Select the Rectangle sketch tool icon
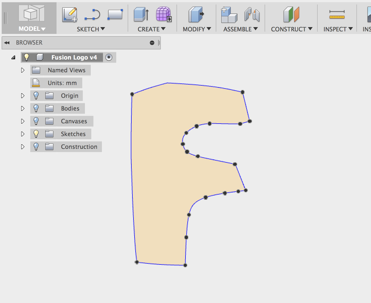This screenshot has width=371, height=303. tap(115, 14)
